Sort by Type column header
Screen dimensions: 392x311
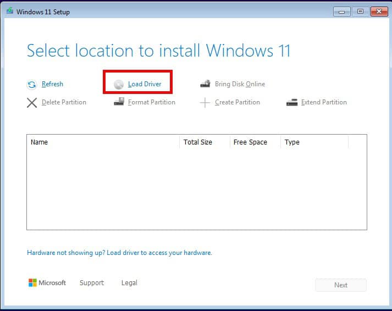click(314, 142)
